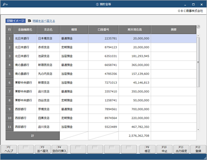Click the 目黒支店 cell
Screen dimensions: 207x160
(x=48, y=118)
